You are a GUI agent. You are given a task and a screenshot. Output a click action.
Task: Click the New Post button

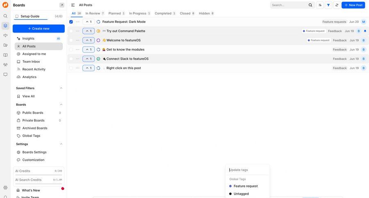(x=353, y=5)
